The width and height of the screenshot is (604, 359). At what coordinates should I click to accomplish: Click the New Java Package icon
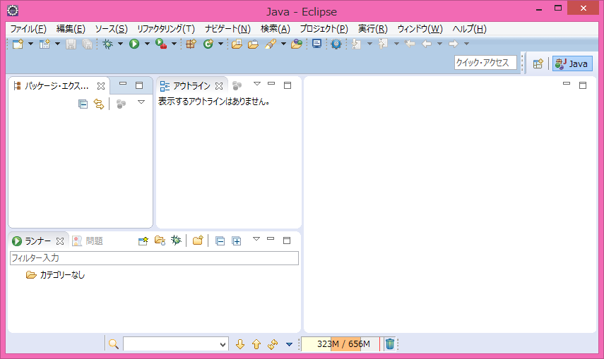tap(191, 44)
